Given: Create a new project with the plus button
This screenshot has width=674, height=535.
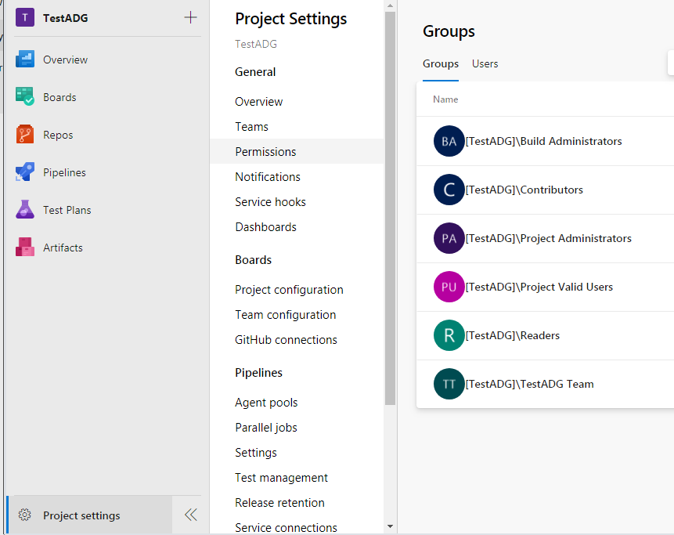Looking at the screenshot, I should pyautogui.click(x=190, y=16).
